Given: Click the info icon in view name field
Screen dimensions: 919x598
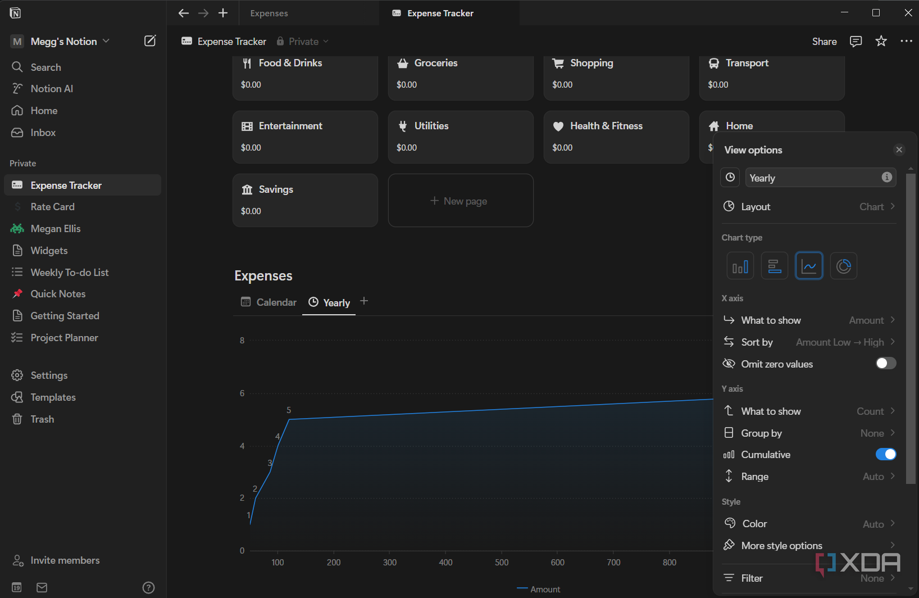Looking at the screenshot, I should [x=886, y=177].
